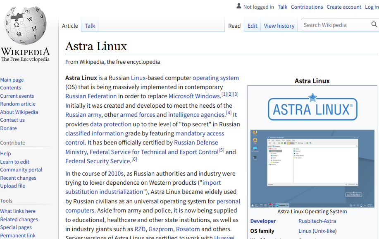Open Special pages link
Image resolution: width=379 pixels, height=239 pixels.
16,227
